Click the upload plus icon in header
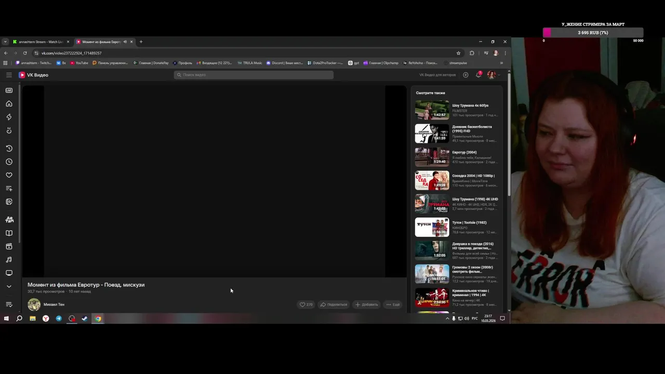The image size is (665, 374). point(465,75)
